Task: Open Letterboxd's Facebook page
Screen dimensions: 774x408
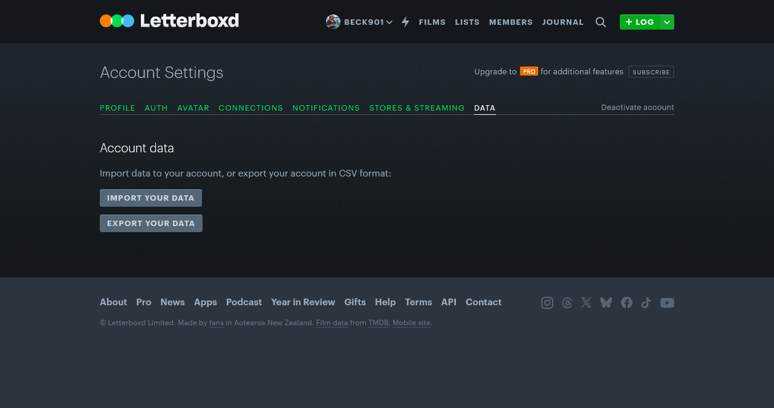Action: point(626,303)
